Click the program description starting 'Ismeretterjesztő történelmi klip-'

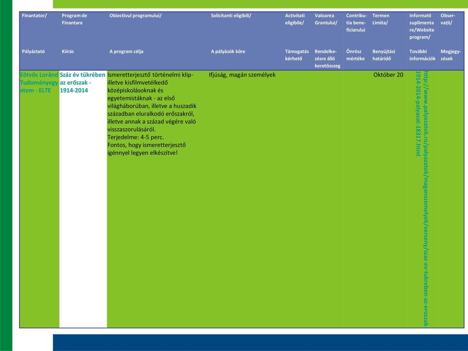(x=152, y=114)
